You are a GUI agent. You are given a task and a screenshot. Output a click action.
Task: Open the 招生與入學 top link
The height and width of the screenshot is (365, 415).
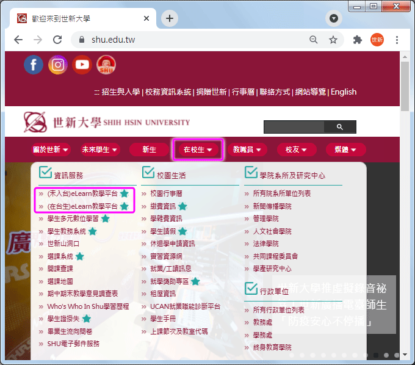tap(121, 92)
